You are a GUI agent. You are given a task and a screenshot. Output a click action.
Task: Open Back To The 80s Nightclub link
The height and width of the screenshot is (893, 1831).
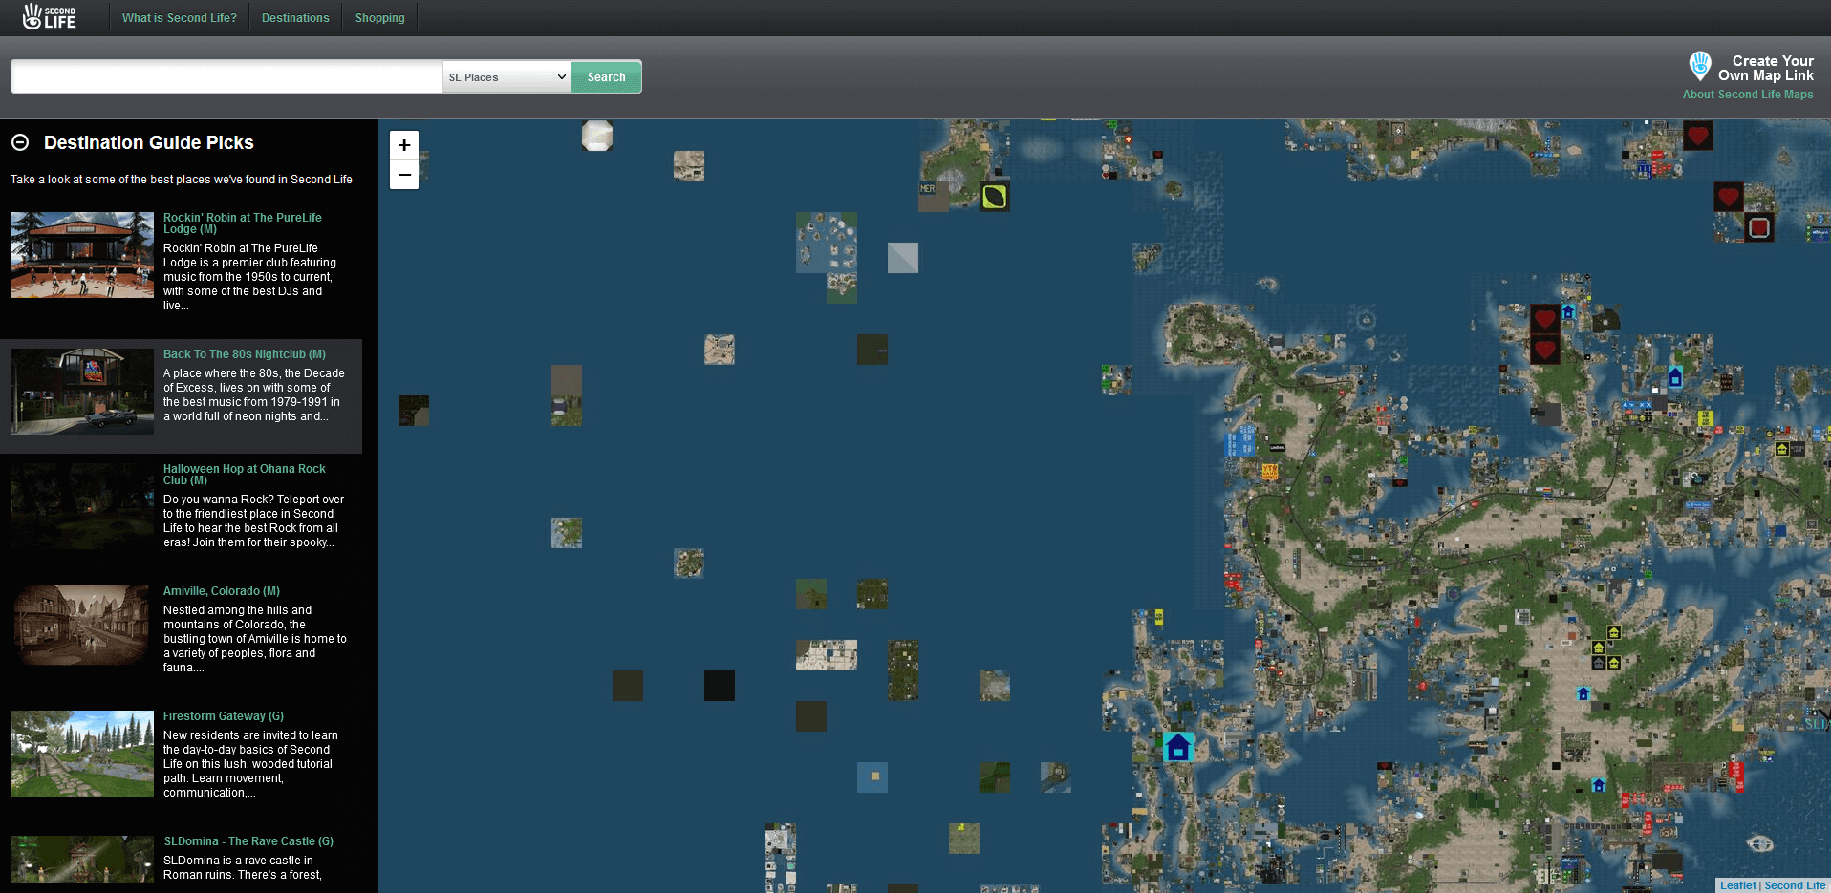point(245,354)
